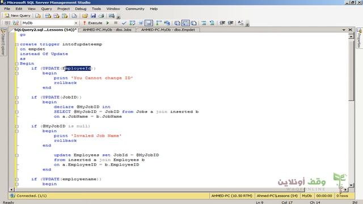Collapse the if UPDATE(JobID) block
363x204 pixels.
coord(17,97)
